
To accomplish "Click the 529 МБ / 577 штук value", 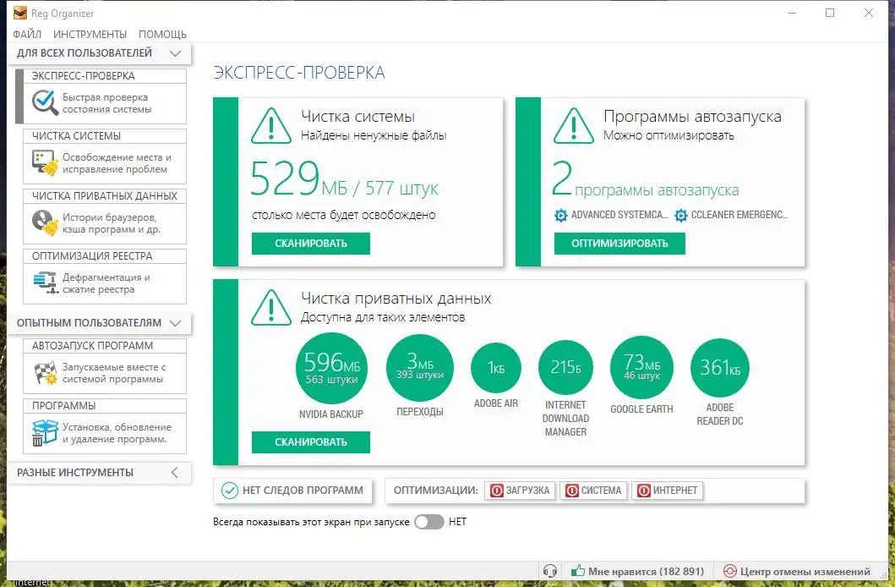I will pyautogui.click(x=344, y=178).
